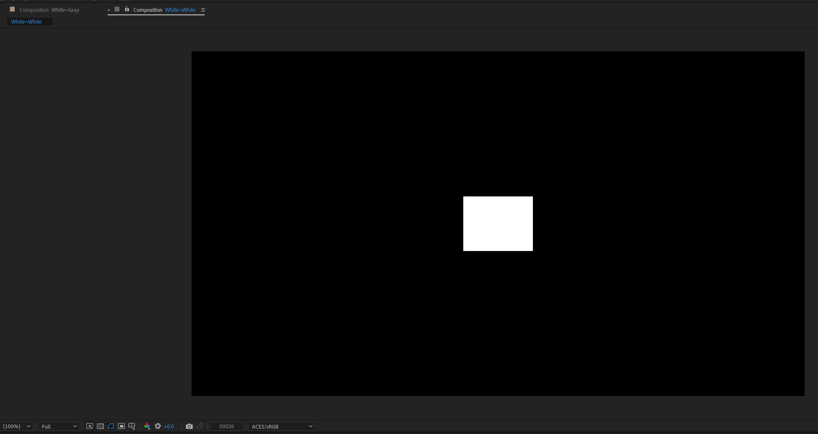Click the Reset Exposure aperture icon
The height and width of the screenshot is (434, 818).
158,426
